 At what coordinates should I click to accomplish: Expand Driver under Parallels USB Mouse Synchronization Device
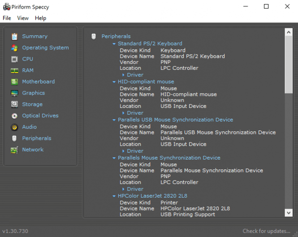click(123, 151)
